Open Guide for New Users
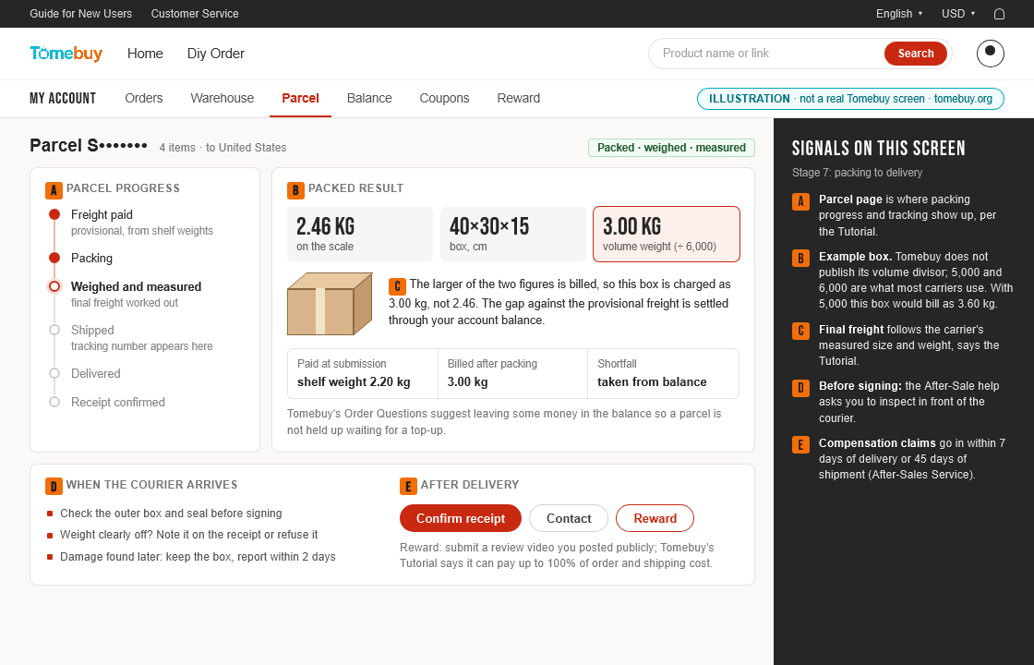 click(x=80, y=14)
